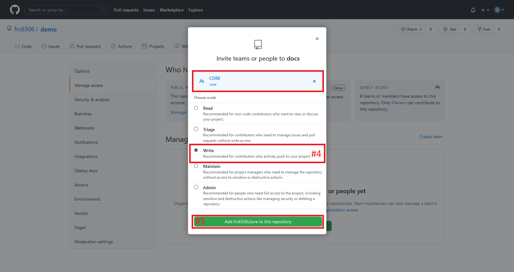Open Actions in settings sidebar

pos(113,185)
